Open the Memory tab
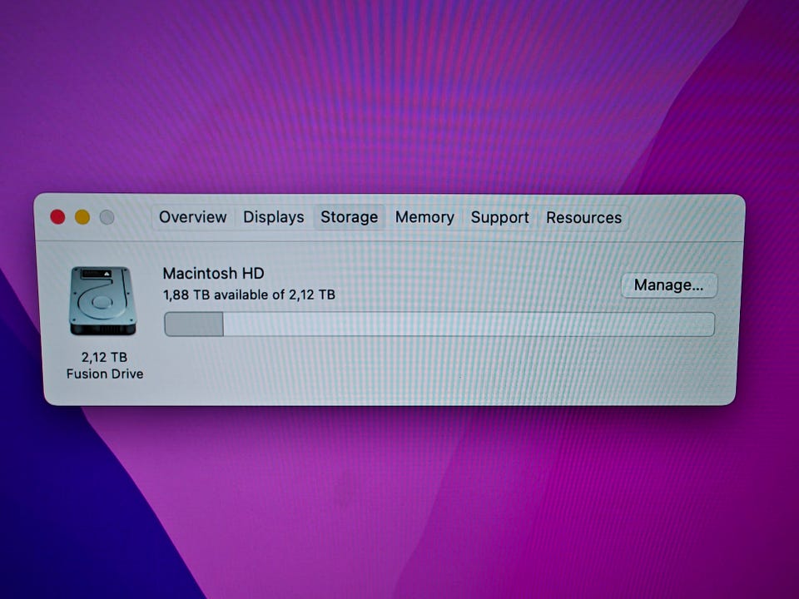The image size is (799, 599). (424, 217)
